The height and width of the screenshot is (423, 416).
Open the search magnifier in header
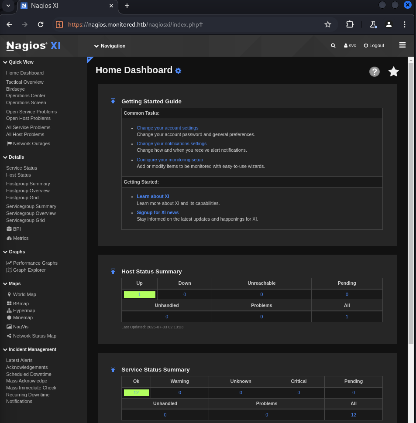tap(333, 46)
